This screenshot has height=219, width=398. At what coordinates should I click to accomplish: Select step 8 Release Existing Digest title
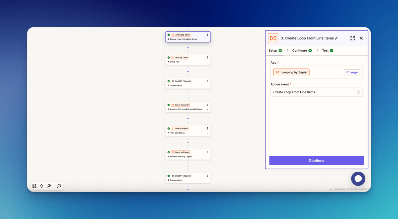pyautogui.click(x=180, y=157)
